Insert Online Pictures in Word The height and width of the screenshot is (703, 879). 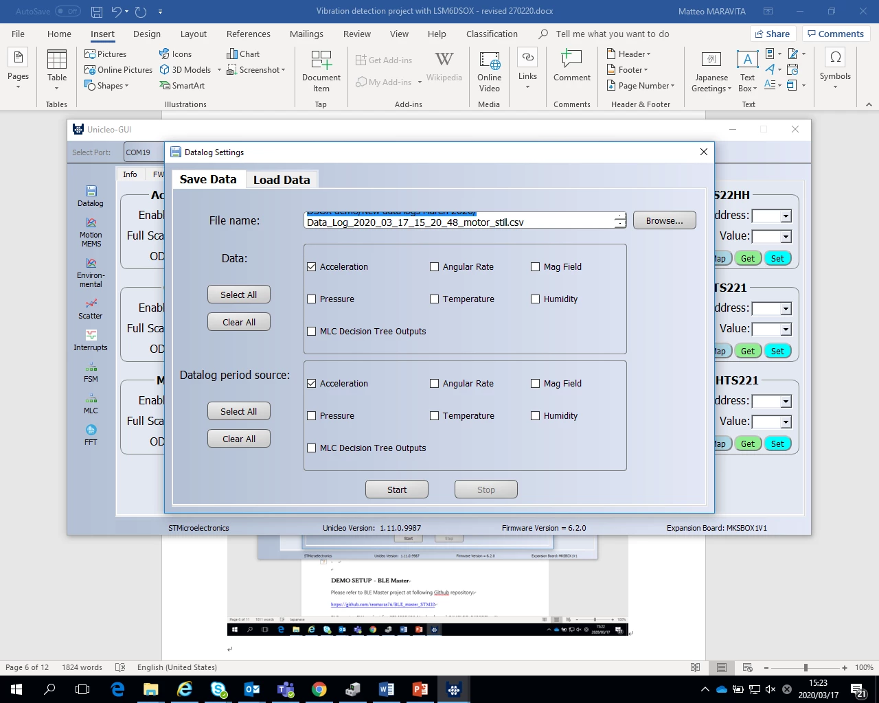tap(118, 69)
